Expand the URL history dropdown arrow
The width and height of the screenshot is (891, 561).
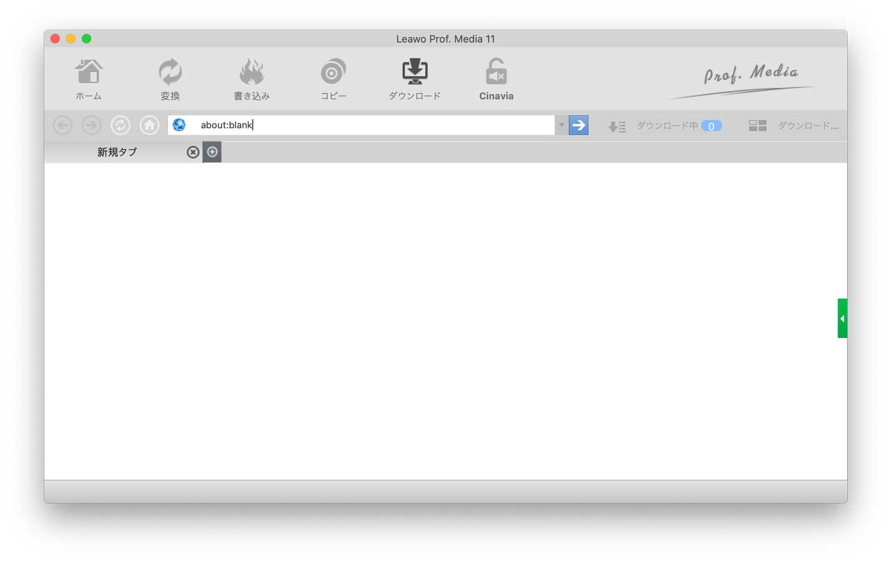pos(561,125)
